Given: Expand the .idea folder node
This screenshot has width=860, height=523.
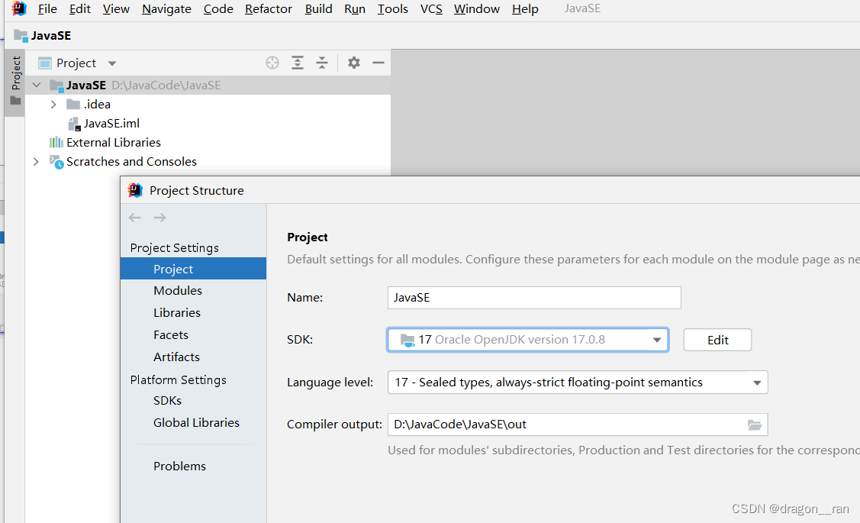Looking at the screenshot, I should pyautogui.click(x=53, y=105).
